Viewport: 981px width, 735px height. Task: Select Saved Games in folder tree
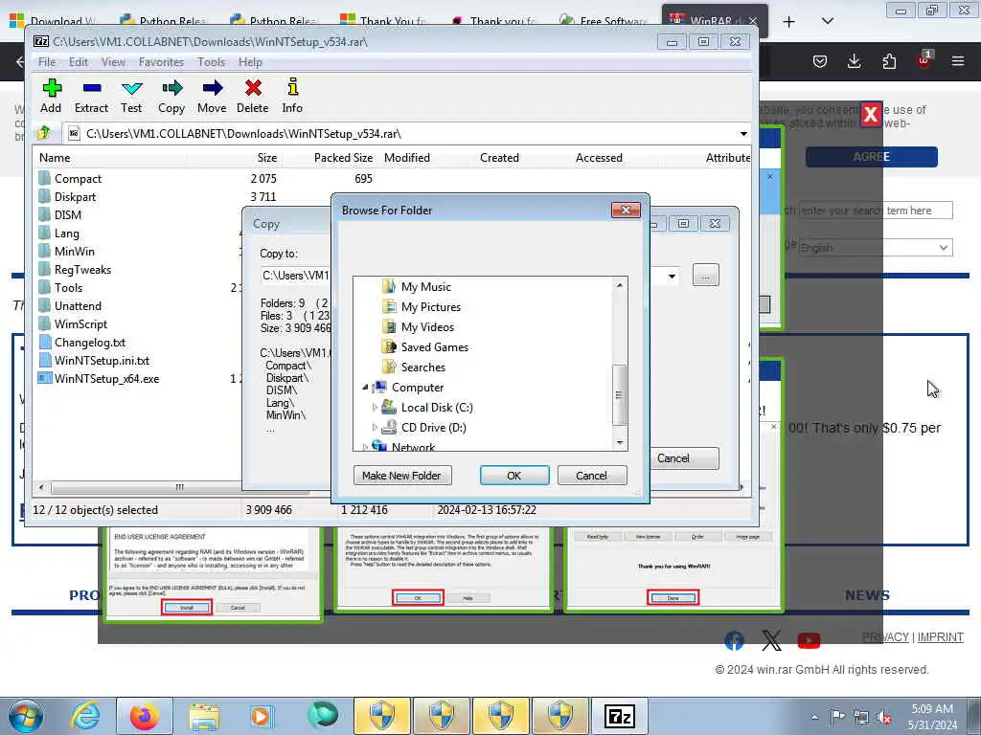(434, 346)
